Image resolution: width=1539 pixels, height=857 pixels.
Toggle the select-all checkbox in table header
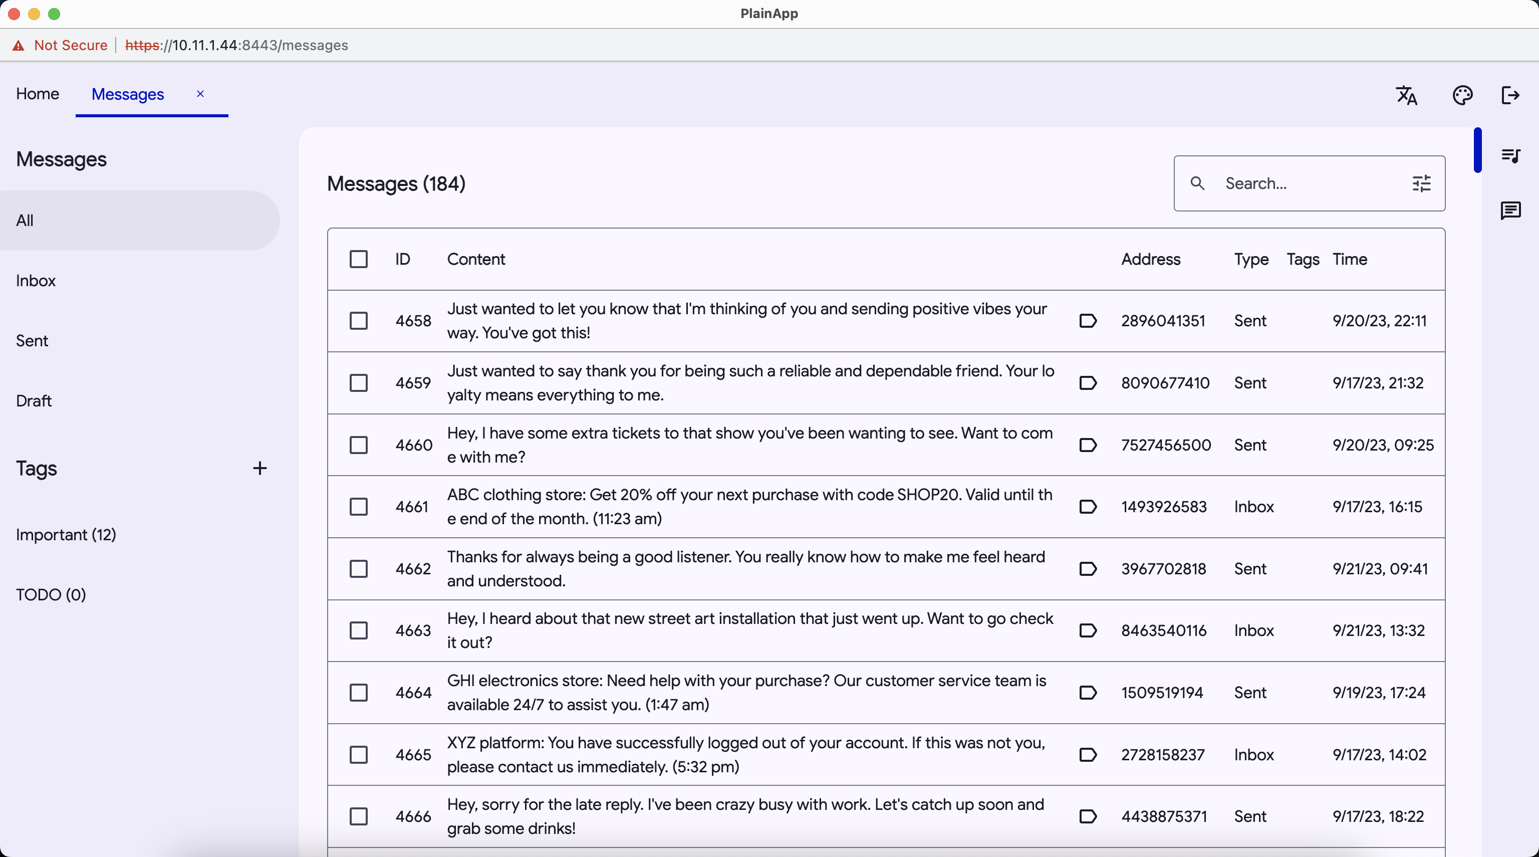(359, 260)
